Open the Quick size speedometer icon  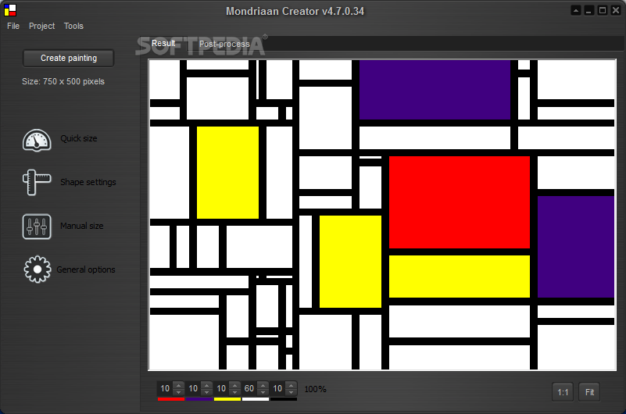(37, 140)
